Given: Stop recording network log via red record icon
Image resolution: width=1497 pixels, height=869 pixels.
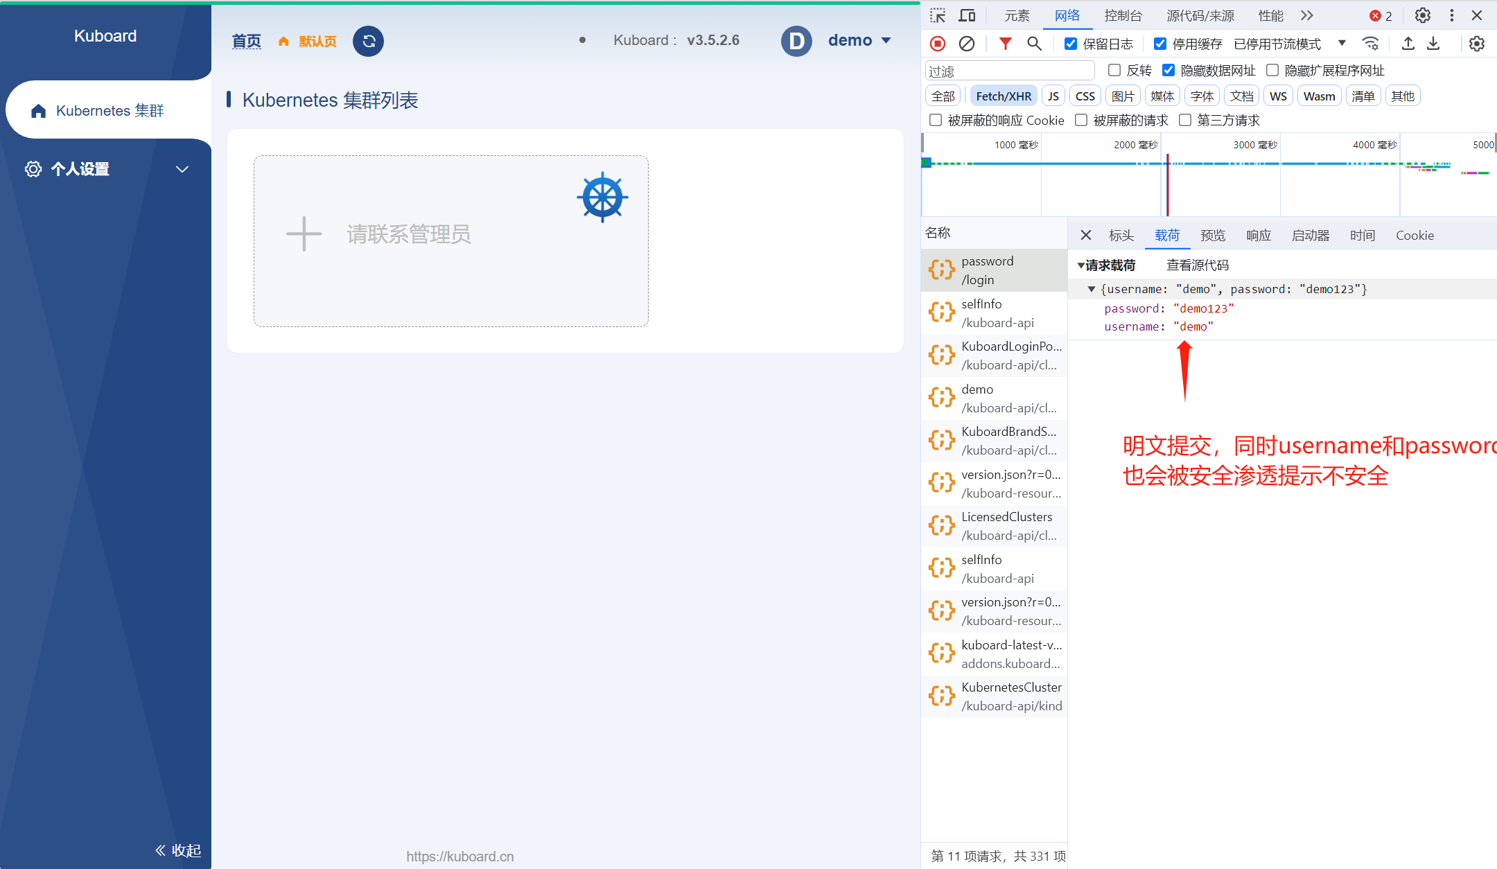Looking at the screenshot, I should [937, 43].
